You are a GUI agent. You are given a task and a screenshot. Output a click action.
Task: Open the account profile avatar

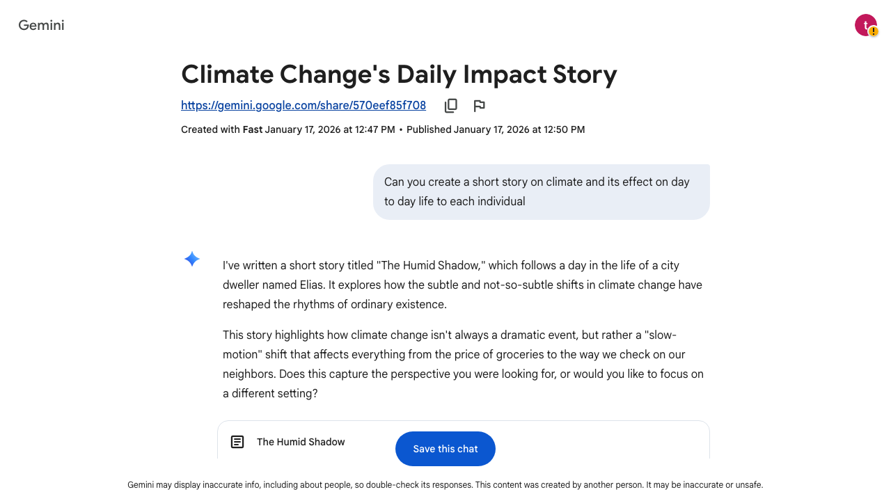click(x=865, y=24)
